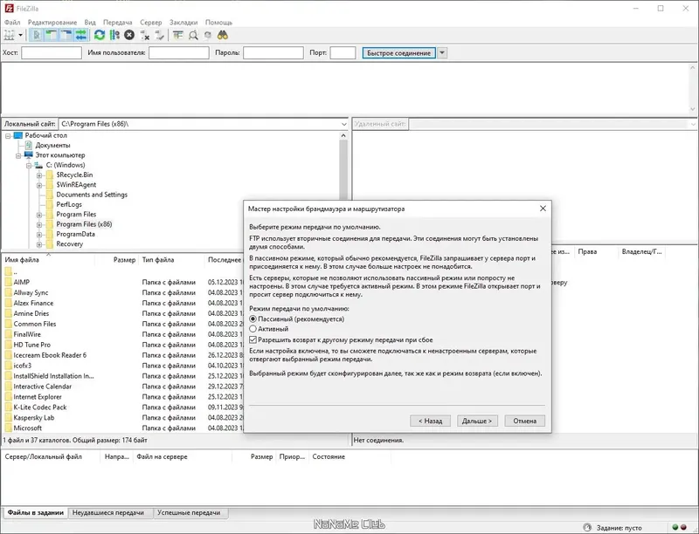Open the quick connect history dropdown arrow
This screenshot has height=534, width=699.
(442, 53)
